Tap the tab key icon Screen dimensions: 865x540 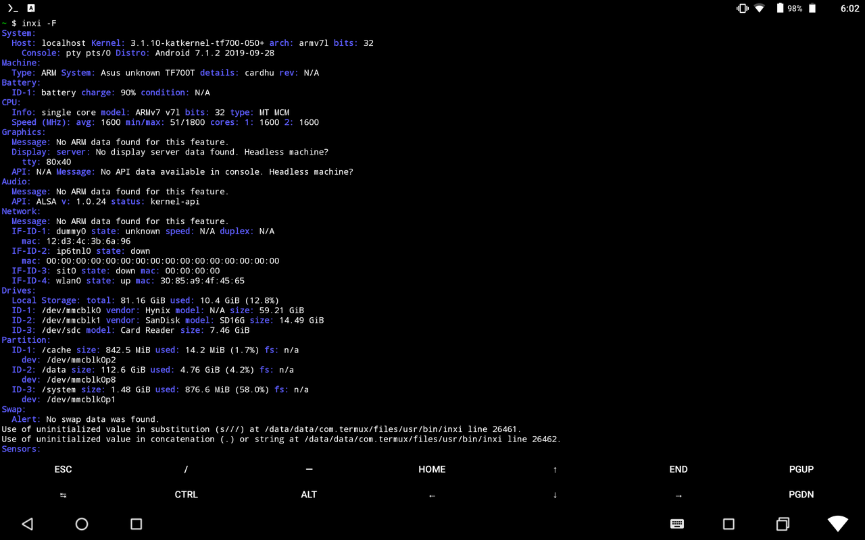click(x=63, y=495)
